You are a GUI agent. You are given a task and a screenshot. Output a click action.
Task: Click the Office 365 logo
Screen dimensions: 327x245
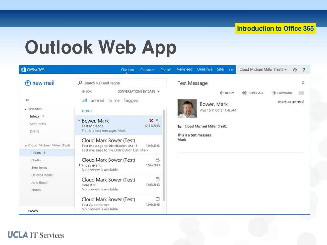(x=33, y=70)
